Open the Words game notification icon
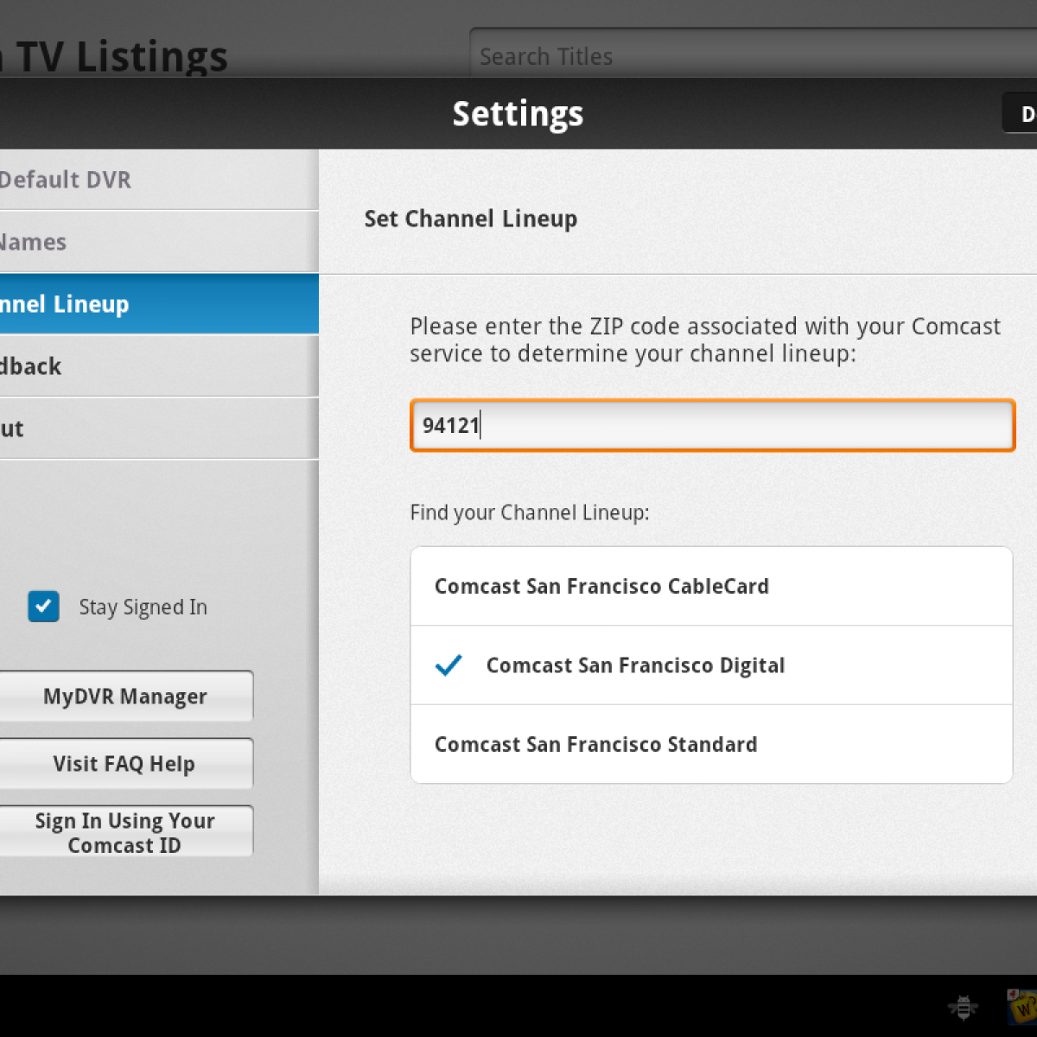The width and height of the screenshot is (1037, 1037). pyautogui.click(x=1023, y=1006)
